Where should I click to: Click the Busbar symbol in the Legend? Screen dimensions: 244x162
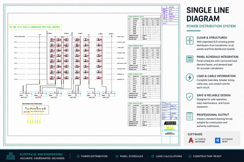pyautogui.click(x=164, y=14)
